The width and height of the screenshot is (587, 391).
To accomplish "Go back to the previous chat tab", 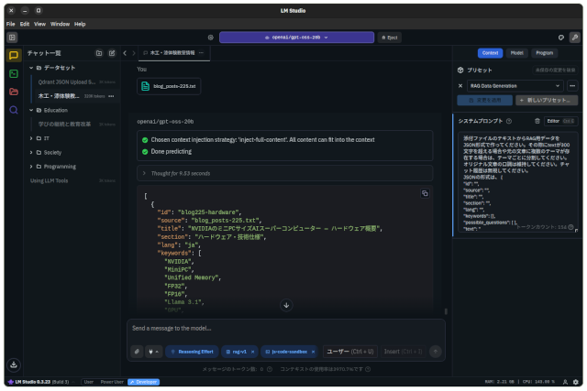I will (x=125, y=53).
